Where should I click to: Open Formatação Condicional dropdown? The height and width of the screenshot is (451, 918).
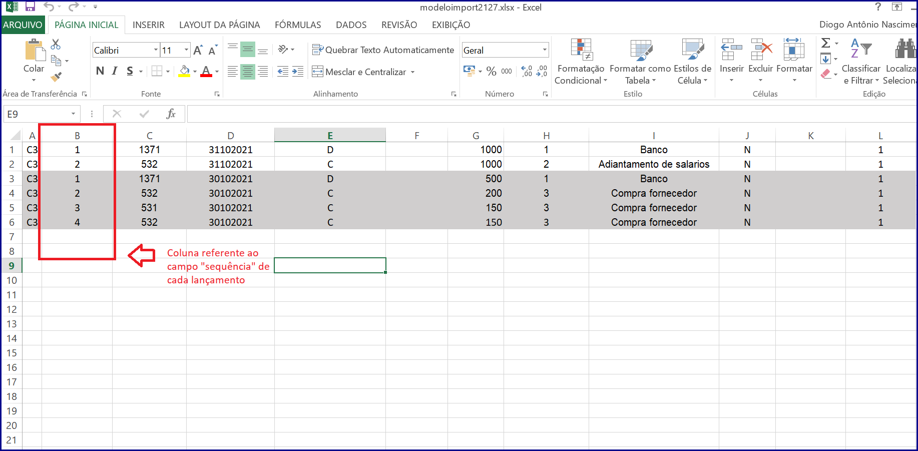point(581,62)
